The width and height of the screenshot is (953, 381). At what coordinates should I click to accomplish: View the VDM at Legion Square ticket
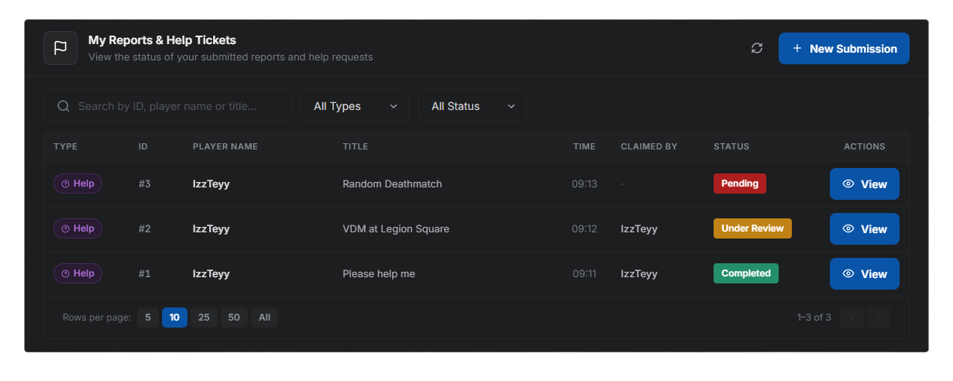click(865, 229)
